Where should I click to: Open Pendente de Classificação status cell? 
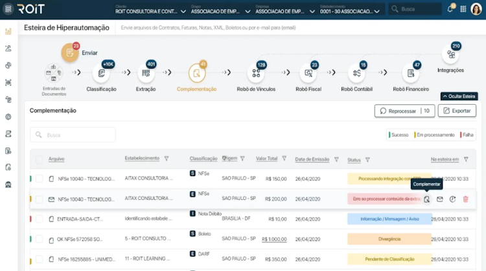[389, 259]
